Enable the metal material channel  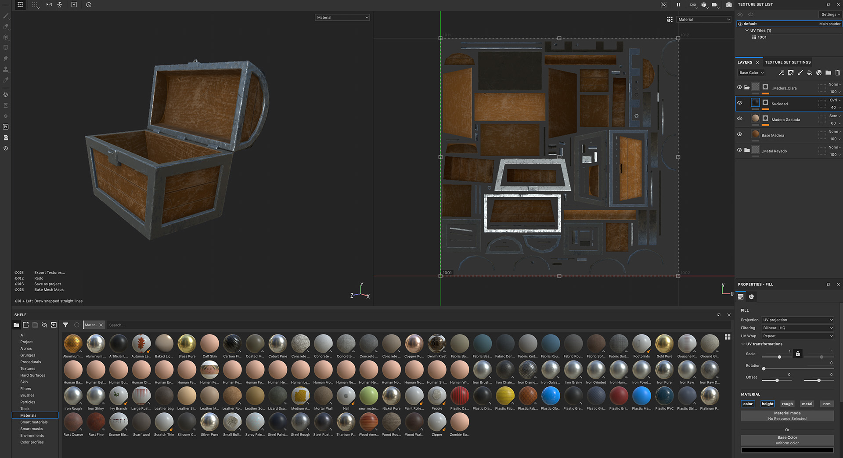pyautogui.click(x=807, y=404)
